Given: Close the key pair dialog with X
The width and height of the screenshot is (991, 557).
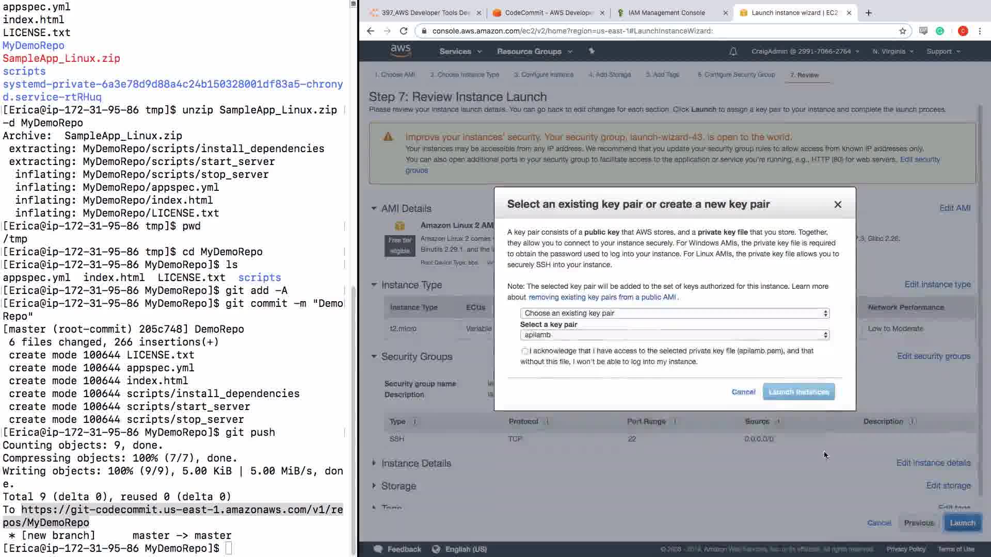Looking at the screenshot, I should tap(838, 205).
